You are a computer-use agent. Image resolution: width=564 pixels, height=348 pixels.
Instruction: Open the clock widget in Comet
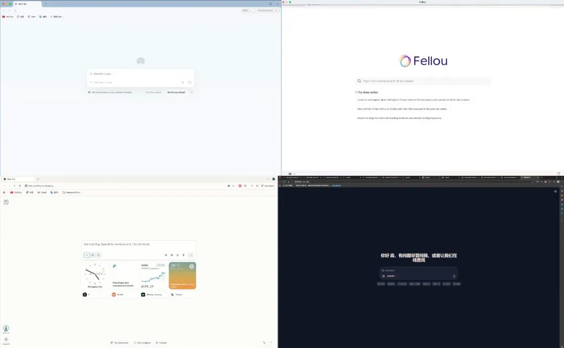(x=95, y=276)
